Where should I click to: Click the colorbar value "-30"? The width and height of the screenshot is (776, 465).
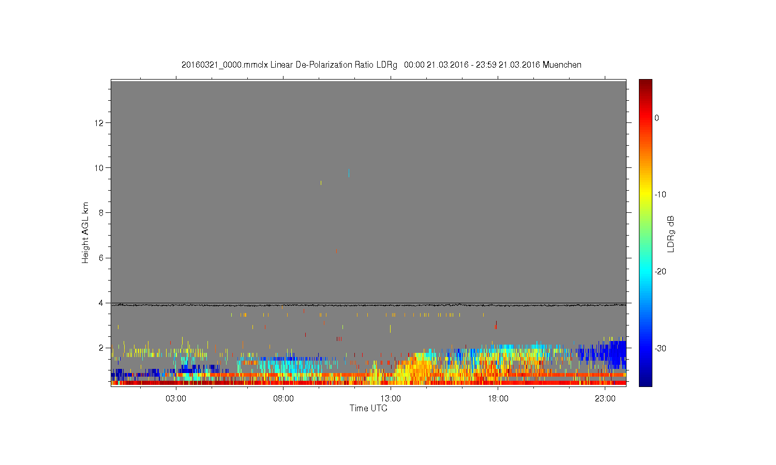(x=660, y=348)
